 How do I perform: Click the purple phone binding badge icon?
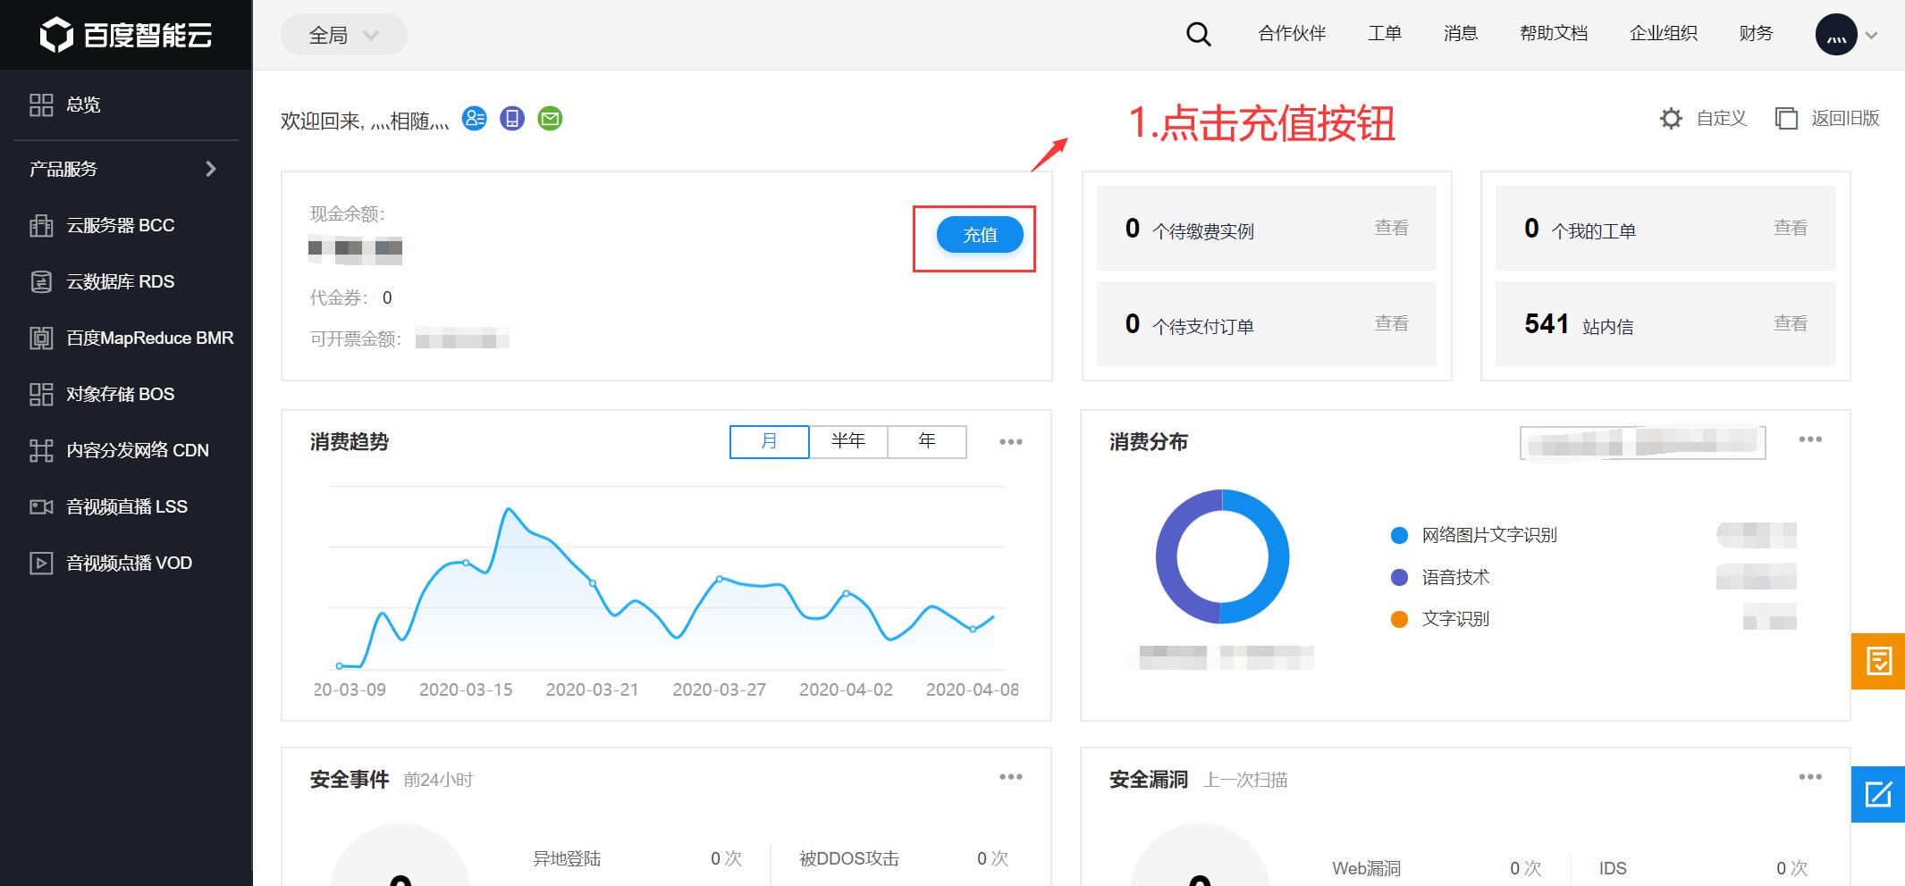point(512,118)
